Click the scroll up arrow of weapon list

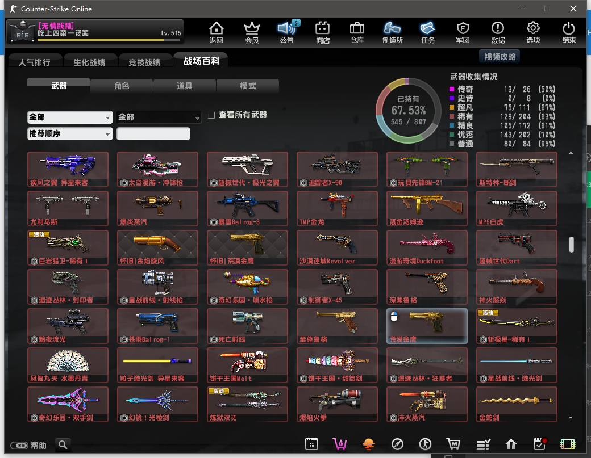coord(571,153)
